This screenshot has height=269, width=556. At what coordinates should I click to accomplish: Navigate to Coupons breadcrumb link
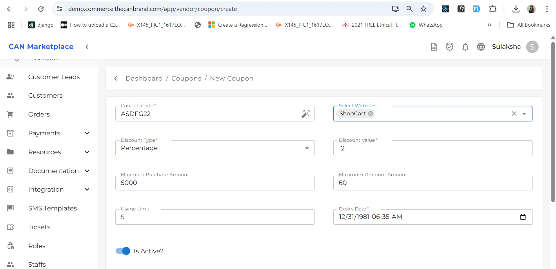point(186,79)
